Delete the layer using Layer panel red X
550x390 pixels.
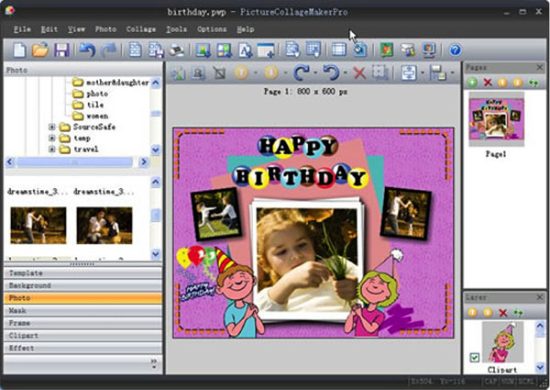click(501, 313)
